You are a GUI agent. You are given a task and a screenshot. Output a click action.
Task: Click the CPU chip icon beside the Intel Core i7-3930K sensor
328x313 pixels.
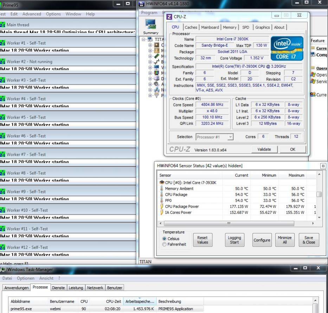(162, 182)
